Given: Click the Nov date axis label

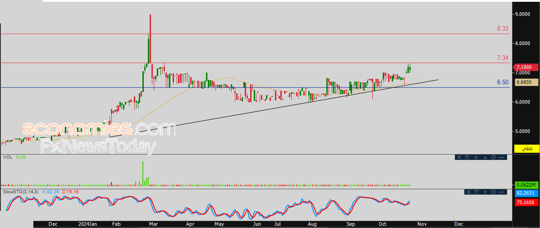Looking at the screenshot, I should tap(422, 224).
